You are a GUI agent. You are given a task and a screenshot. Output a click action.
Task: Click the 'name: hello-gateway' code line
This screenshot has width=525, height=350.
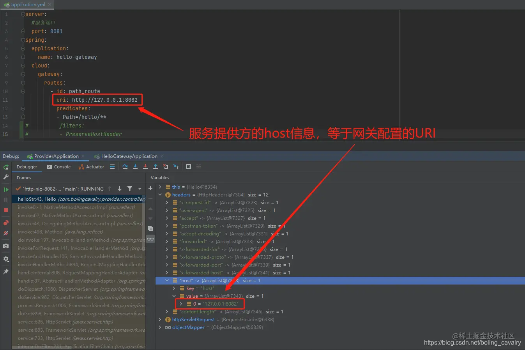[67, 57]
